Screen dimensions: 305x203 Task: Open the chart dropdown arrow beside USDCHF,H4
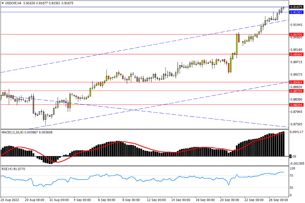click(3, 3)
